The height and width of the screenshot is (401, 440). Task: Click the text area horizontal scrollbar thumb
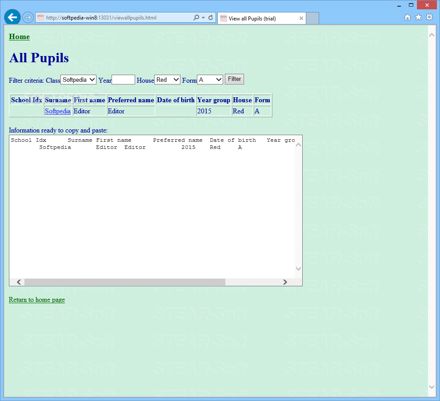[x=125, y=282]
